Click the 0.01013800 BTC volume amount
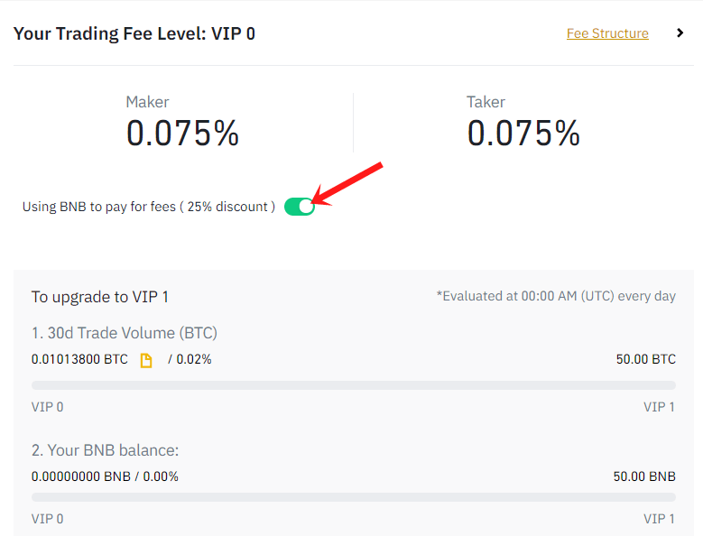This screenshot has width=703, height=536. coord(79,359)
